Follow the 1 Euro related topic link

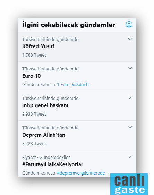63,85
